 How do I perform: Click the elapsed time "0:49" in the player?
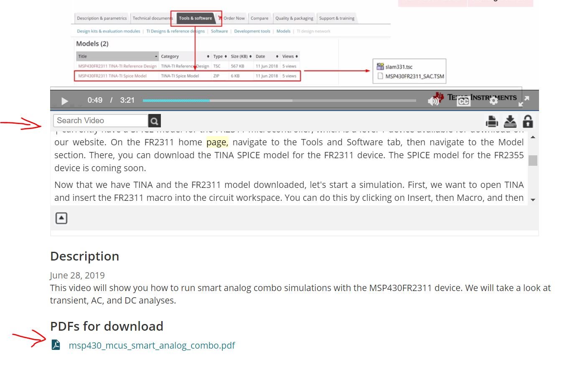(x=95, y=100)
